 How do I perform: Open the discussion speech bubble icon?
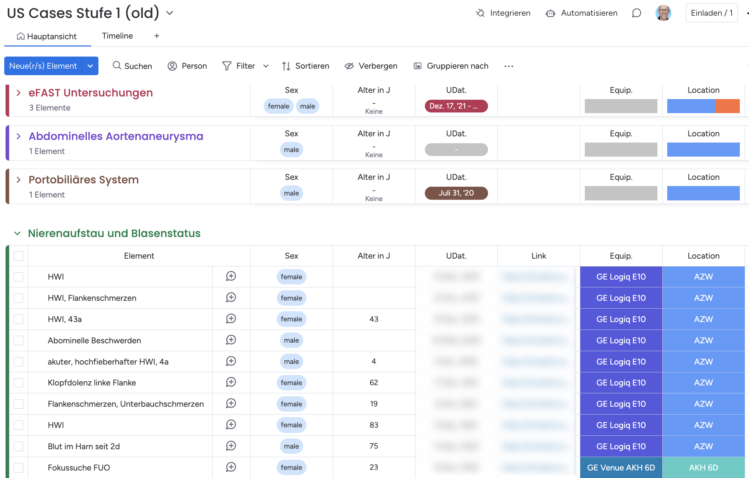tap(636, 13)
